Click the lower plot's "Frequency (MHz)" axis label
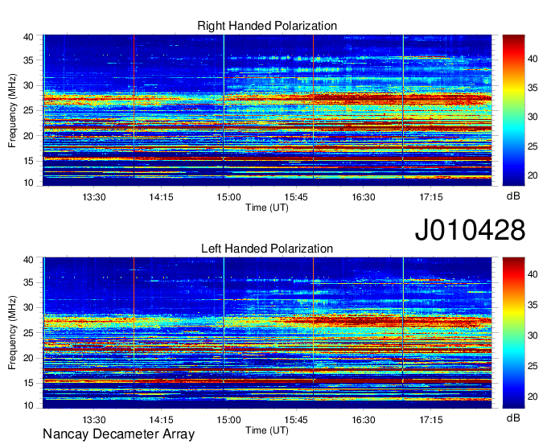 (12, 333)
